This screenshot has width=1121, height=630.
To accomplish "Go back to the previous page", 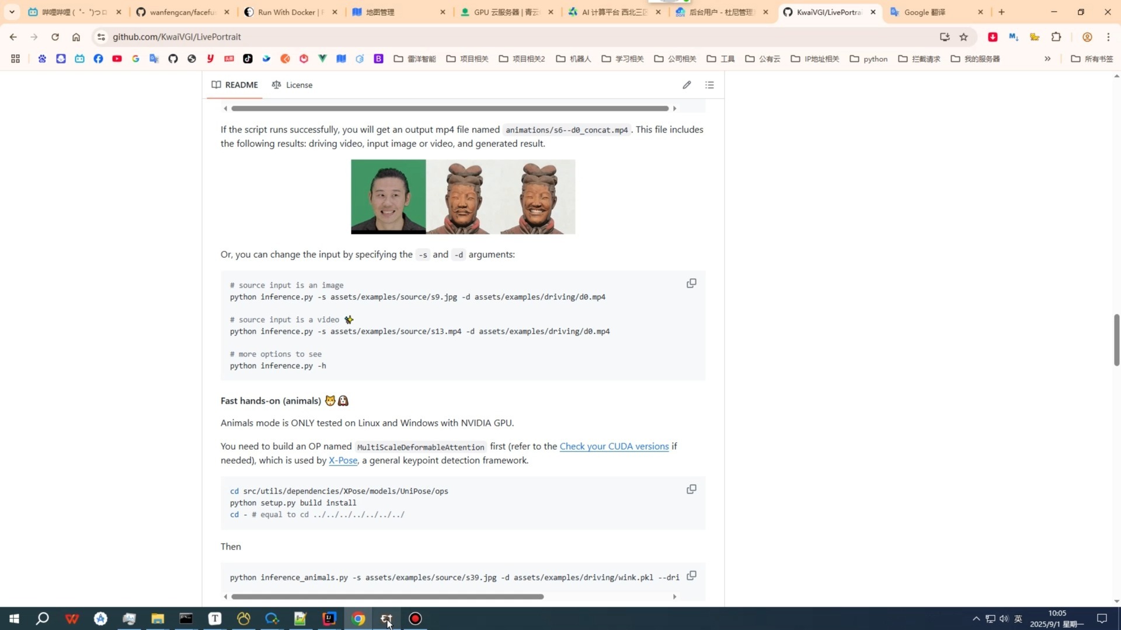I will (13, 37).
